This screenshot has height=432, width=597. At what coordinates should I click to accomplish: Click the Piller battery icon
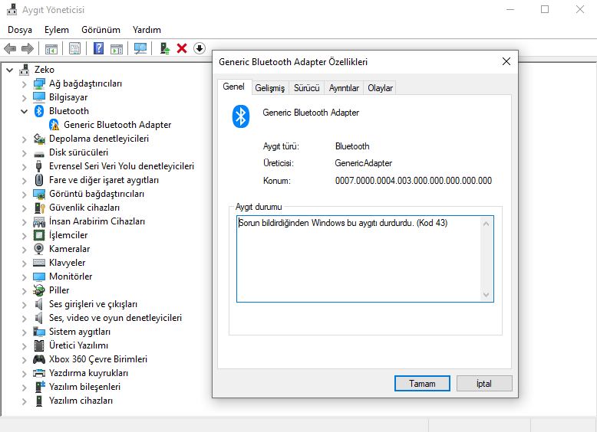pyautogui.click(x=39, y=290)
